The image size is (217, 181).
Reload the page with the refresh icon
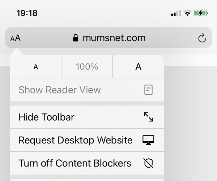click(202, 38)
